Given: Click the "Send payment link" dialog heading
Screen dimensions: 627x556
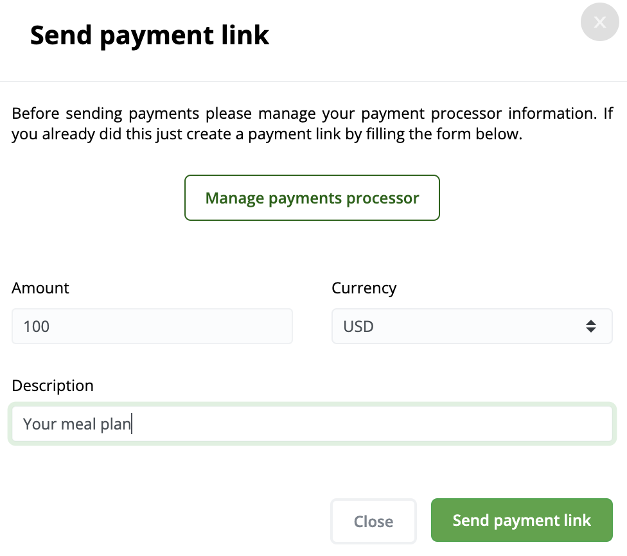Looking at the screenshot, I should (150, 35).
